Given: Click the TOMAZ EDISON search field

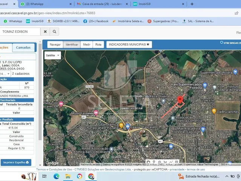Looking at the screenshot, I should point(20,32).
